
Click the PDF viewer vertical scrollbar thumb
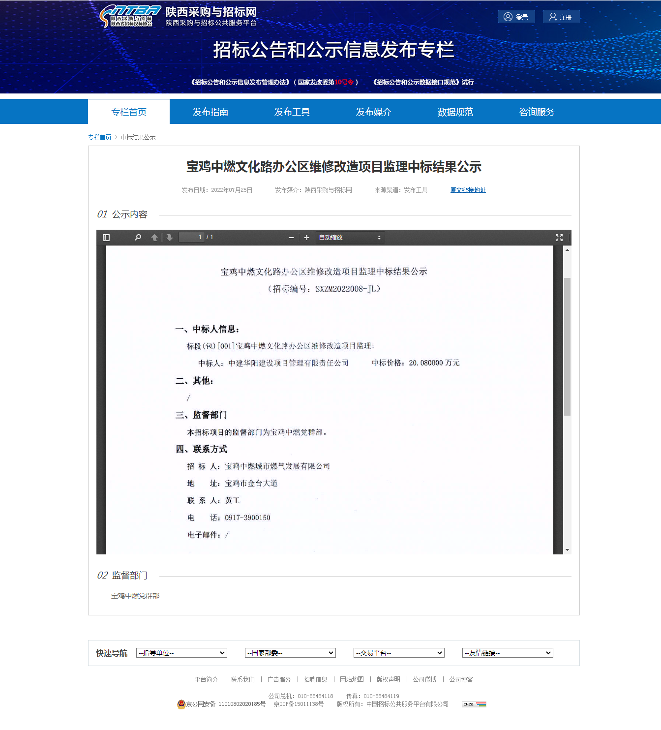(567, 347)
